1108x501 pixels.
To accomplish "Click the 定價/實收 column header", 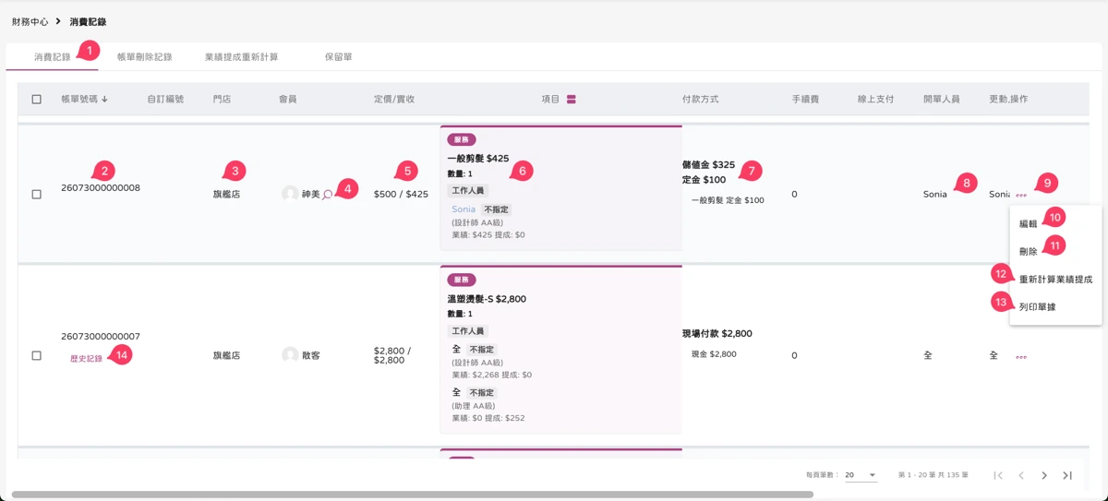I will coord(394,99).
